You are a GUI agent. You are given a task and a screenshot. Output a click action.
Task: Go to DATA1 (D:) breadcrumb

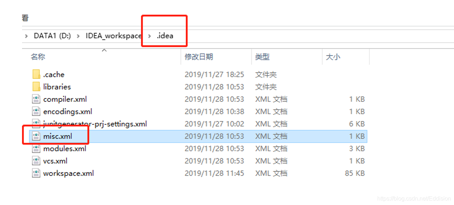(x=52, y=36)
